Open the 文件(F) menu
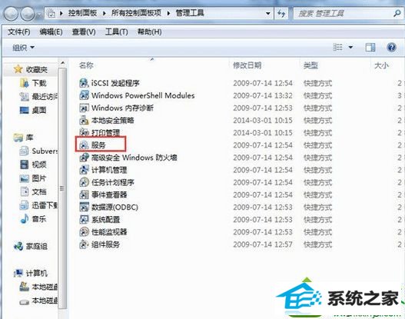Image resolution: width=405 pixels, height=319 pixels. (19, 32)
